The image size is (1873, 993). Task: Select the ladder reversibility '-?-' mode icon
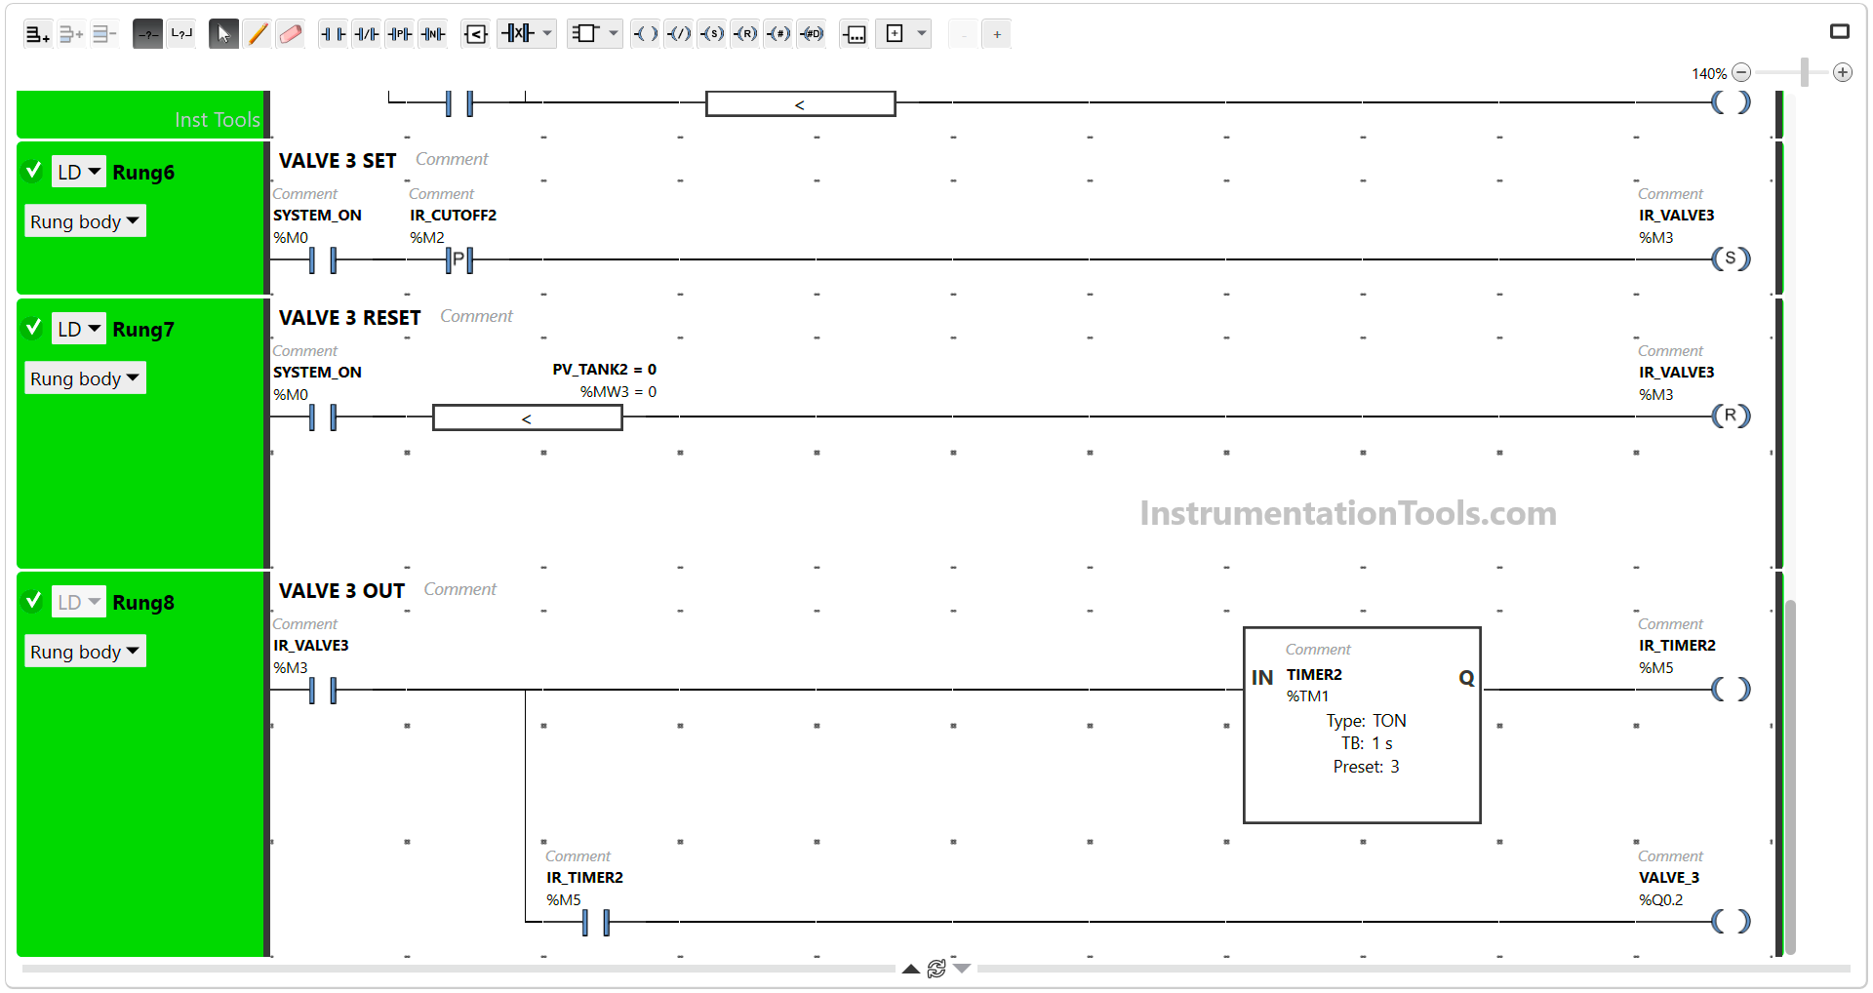(147, 34)
